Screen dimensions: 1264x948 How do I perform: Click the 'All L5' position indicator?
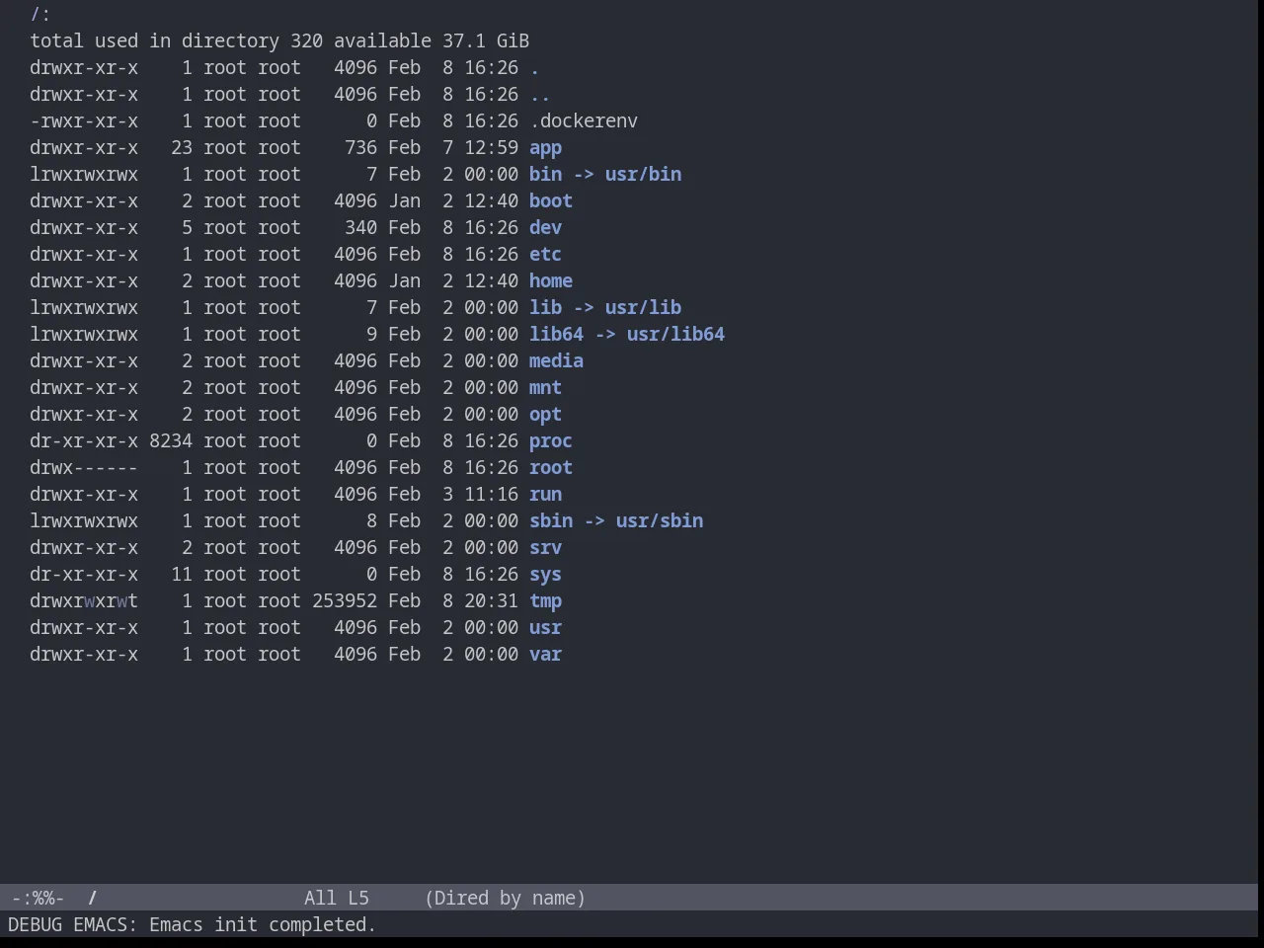(x=337, y=899)
